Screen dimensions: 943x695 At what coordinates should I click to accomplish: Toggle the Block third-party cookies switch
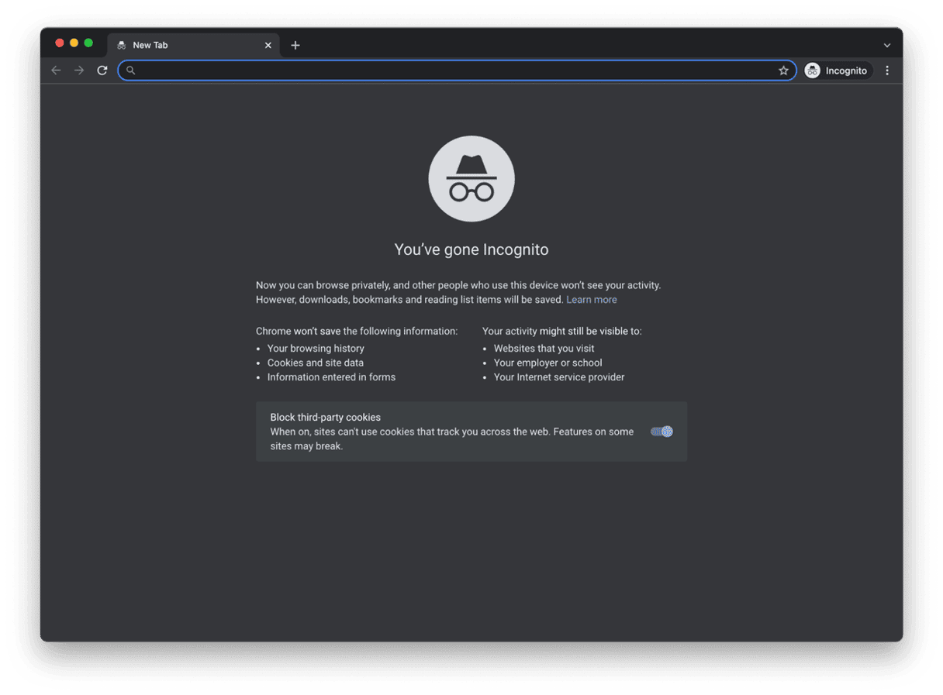click(x=661, y=432)
